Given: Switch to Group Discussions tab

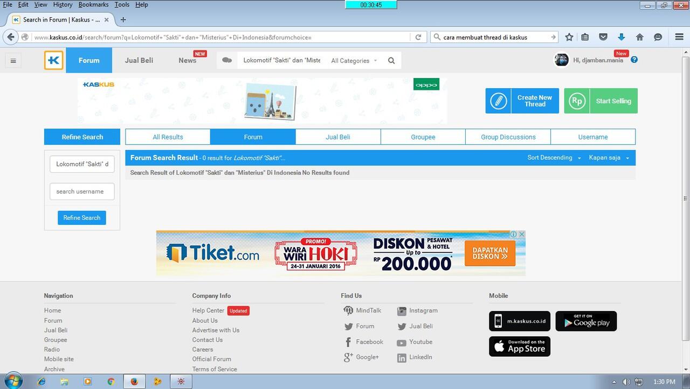Looking at the screenshot, I should [x=508, y=137].
